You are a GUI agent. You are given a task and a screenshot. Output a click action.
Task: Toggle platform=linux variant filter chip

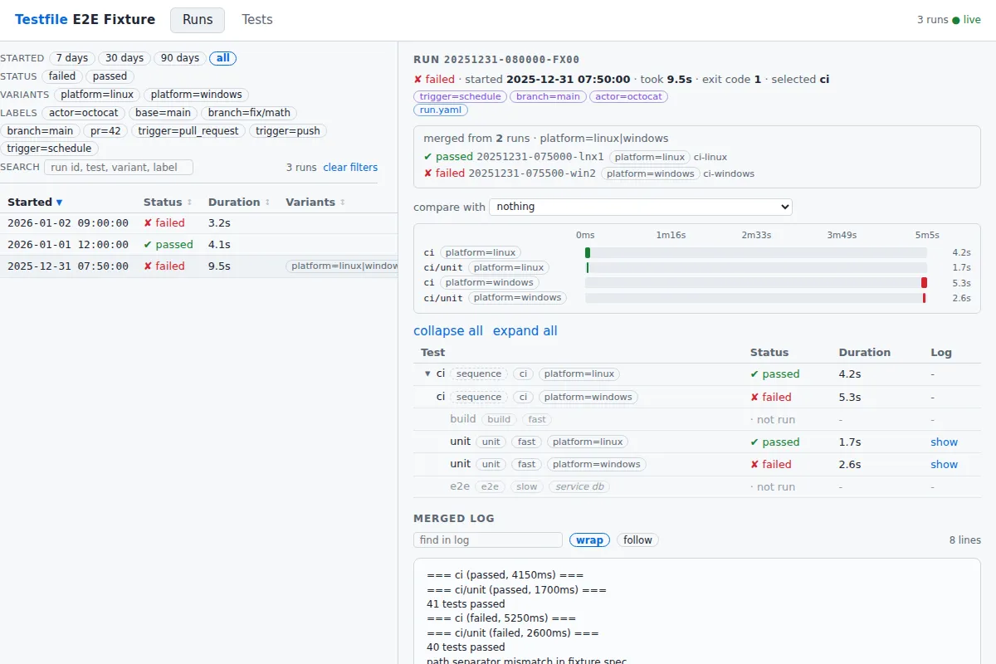click(x=98, y=95)
